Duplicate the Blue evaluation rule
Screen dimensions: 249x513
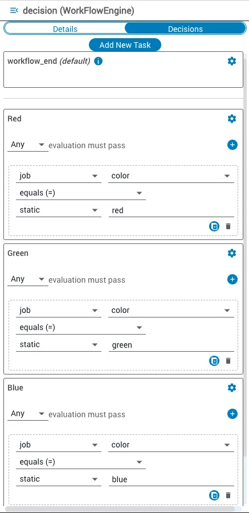[214, 495]
